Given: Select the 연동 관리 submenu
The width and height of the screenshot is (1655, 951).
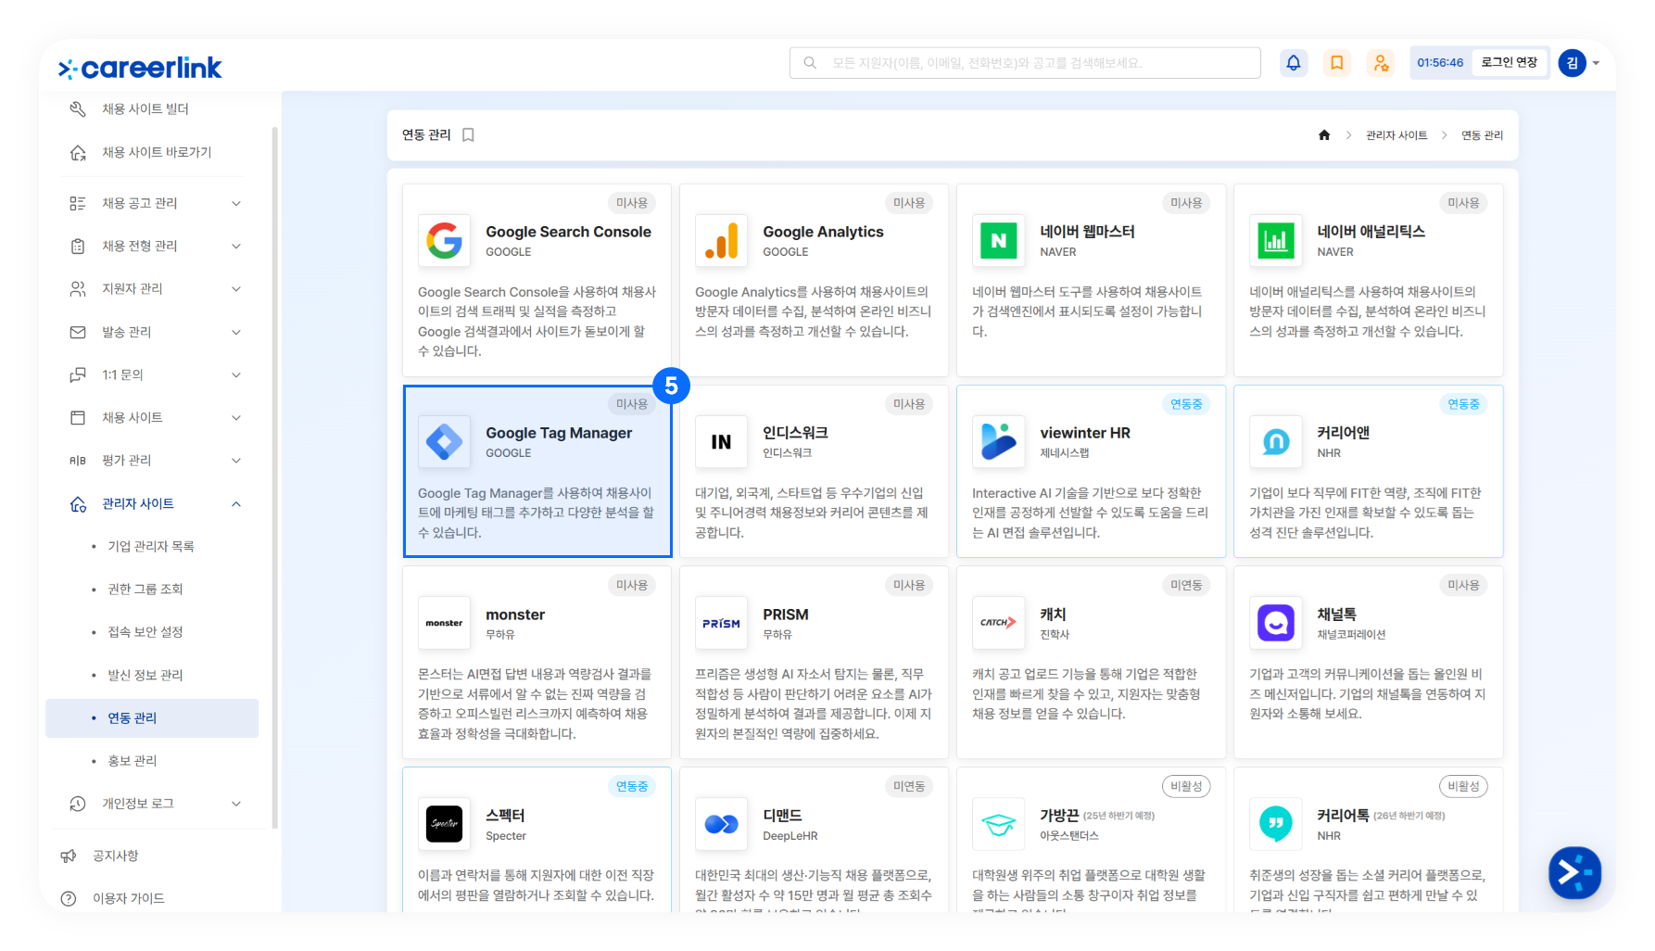Looking at the screenshot, I should click(x=152, y=718).
